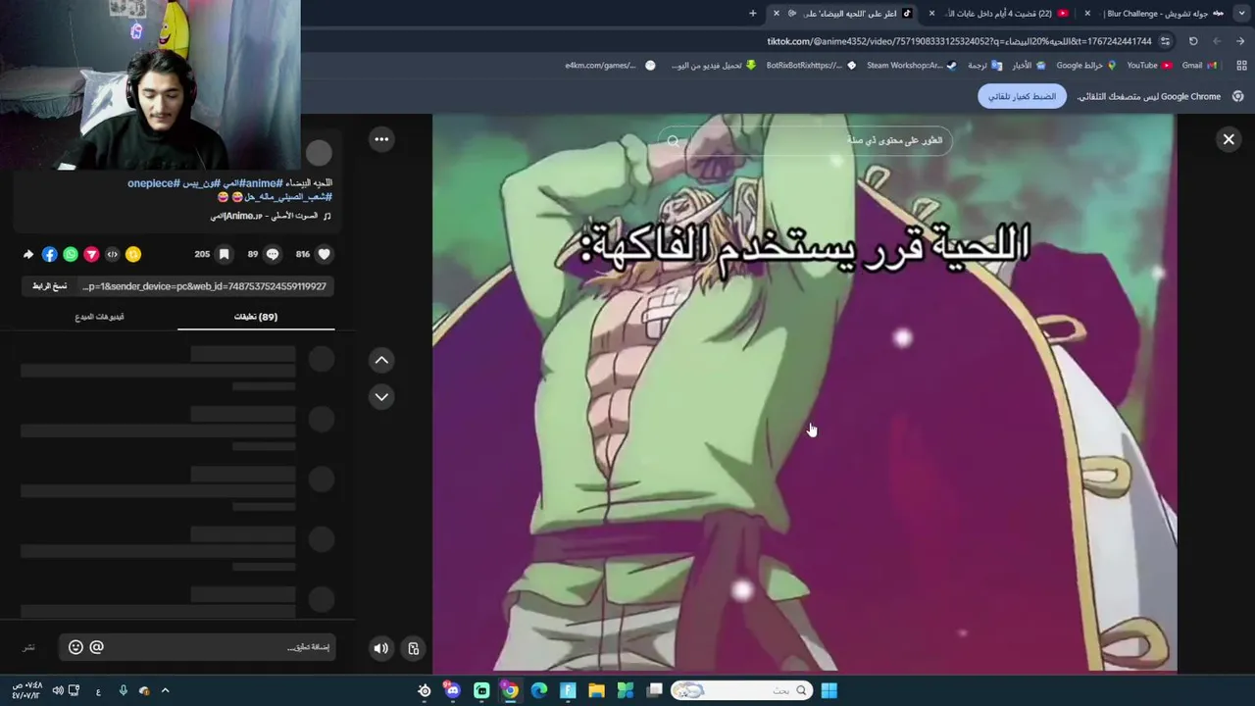Click the find related content search bar

(x=804, y=141)
